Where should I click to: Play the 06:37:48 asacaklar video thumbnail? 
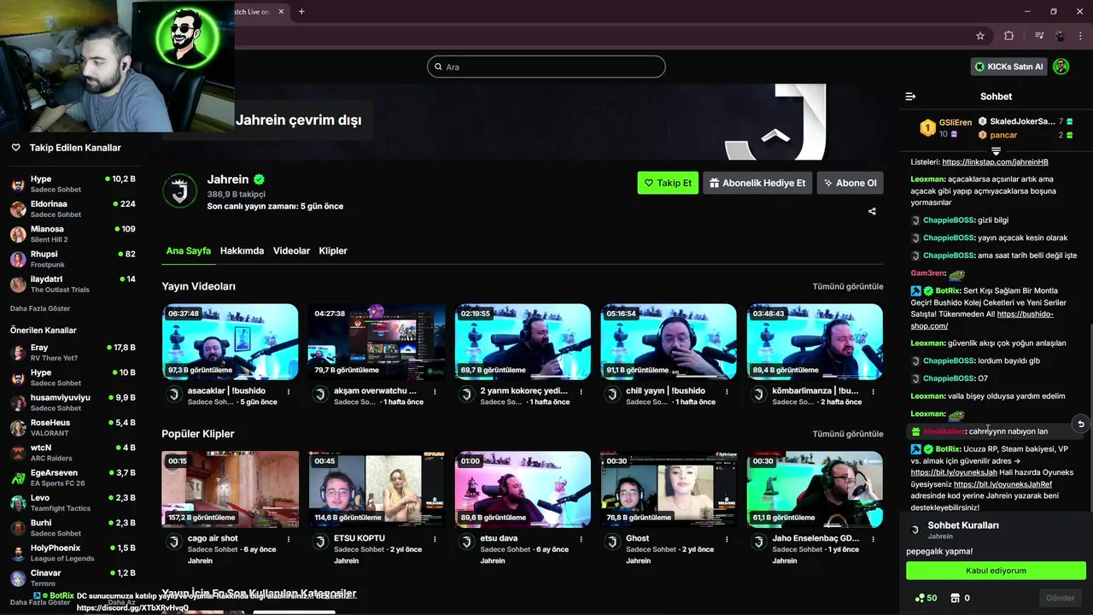(231, 342)
